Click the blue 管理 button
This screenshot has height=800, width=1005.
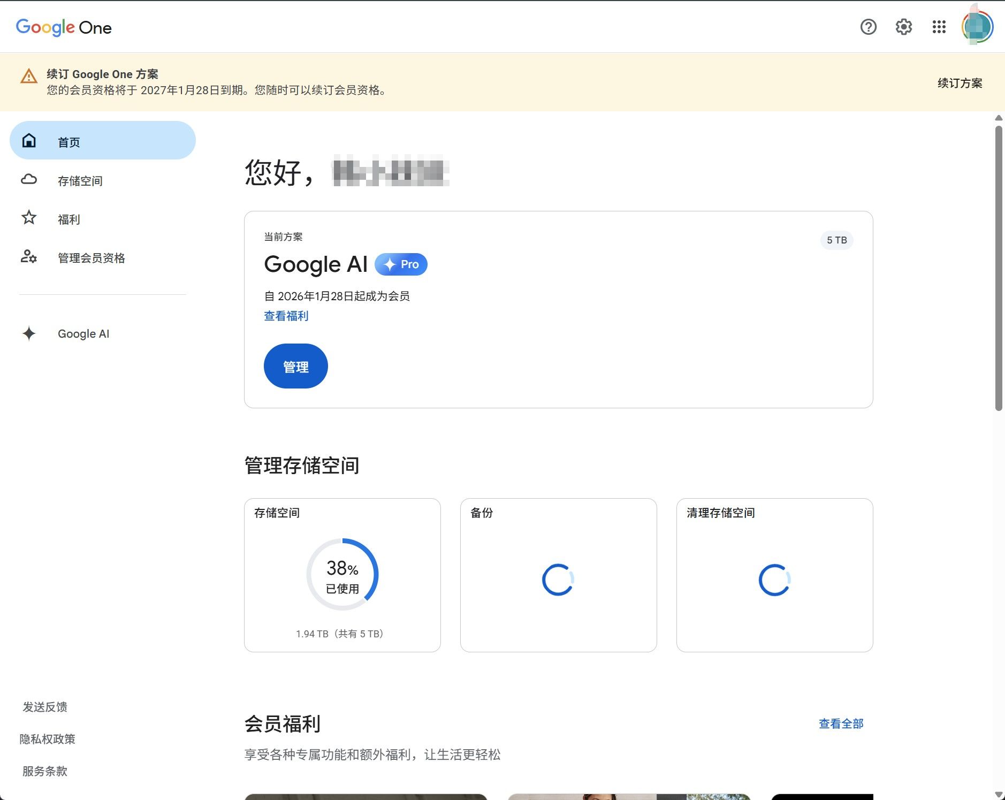pos(295,367)
